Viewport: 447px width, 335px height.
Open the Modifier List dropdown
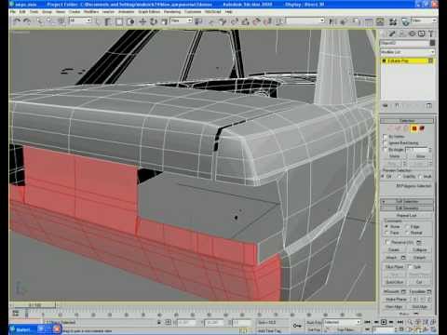[x=408, y=52]
